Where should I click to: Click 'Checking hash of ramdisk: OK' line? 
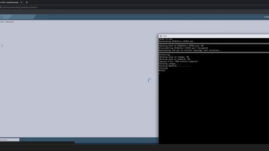click(174, 59)
